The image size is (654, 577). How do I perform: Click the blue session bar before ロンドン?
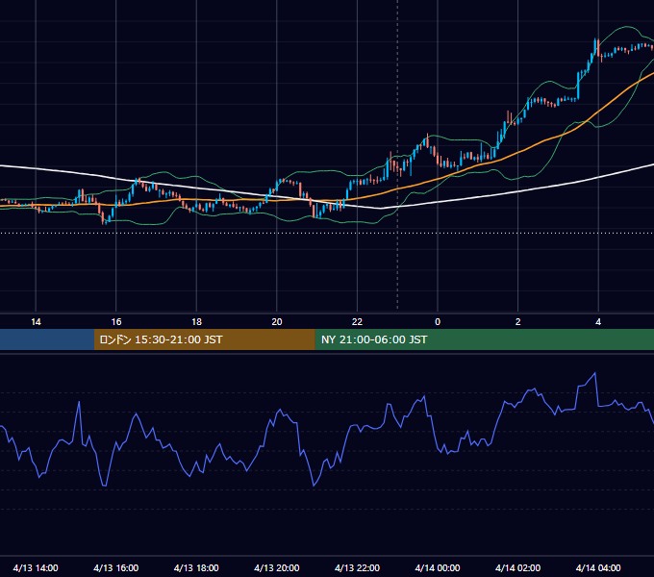coord(47,339)
